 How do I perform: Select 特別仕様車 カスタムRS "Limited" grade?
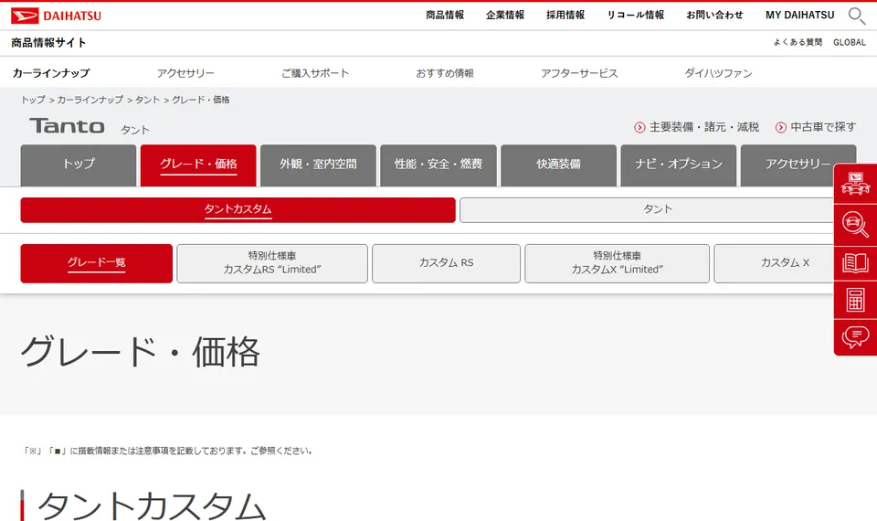[x=272, y=263]
